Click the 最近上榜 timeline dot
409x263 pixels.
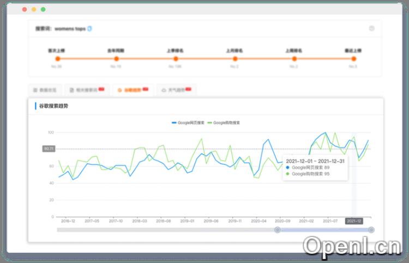[x=353, y=58]
